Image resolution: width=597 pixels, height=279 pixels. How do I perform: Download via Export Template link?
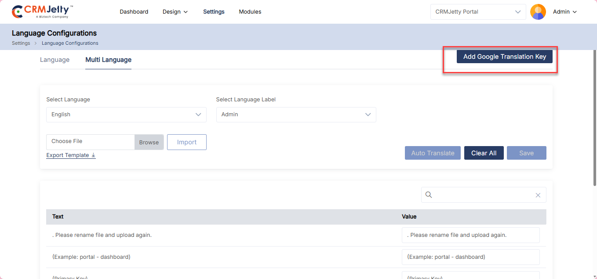[71, 155]
